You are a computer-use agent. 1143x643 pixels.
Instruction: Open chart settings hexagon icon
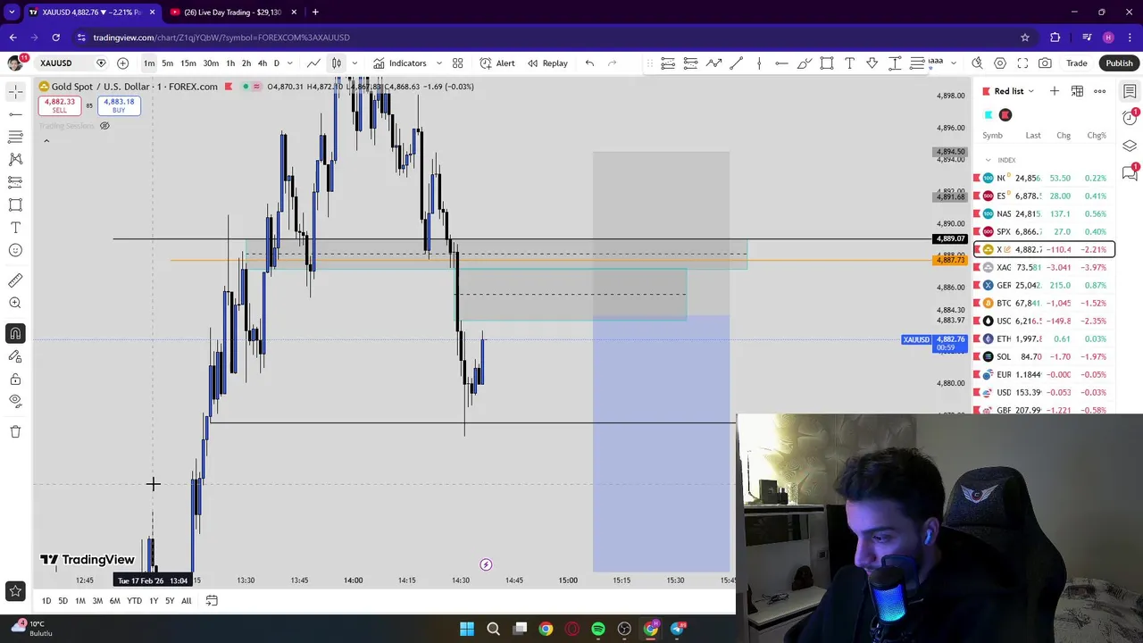(x=1000, y=63)
